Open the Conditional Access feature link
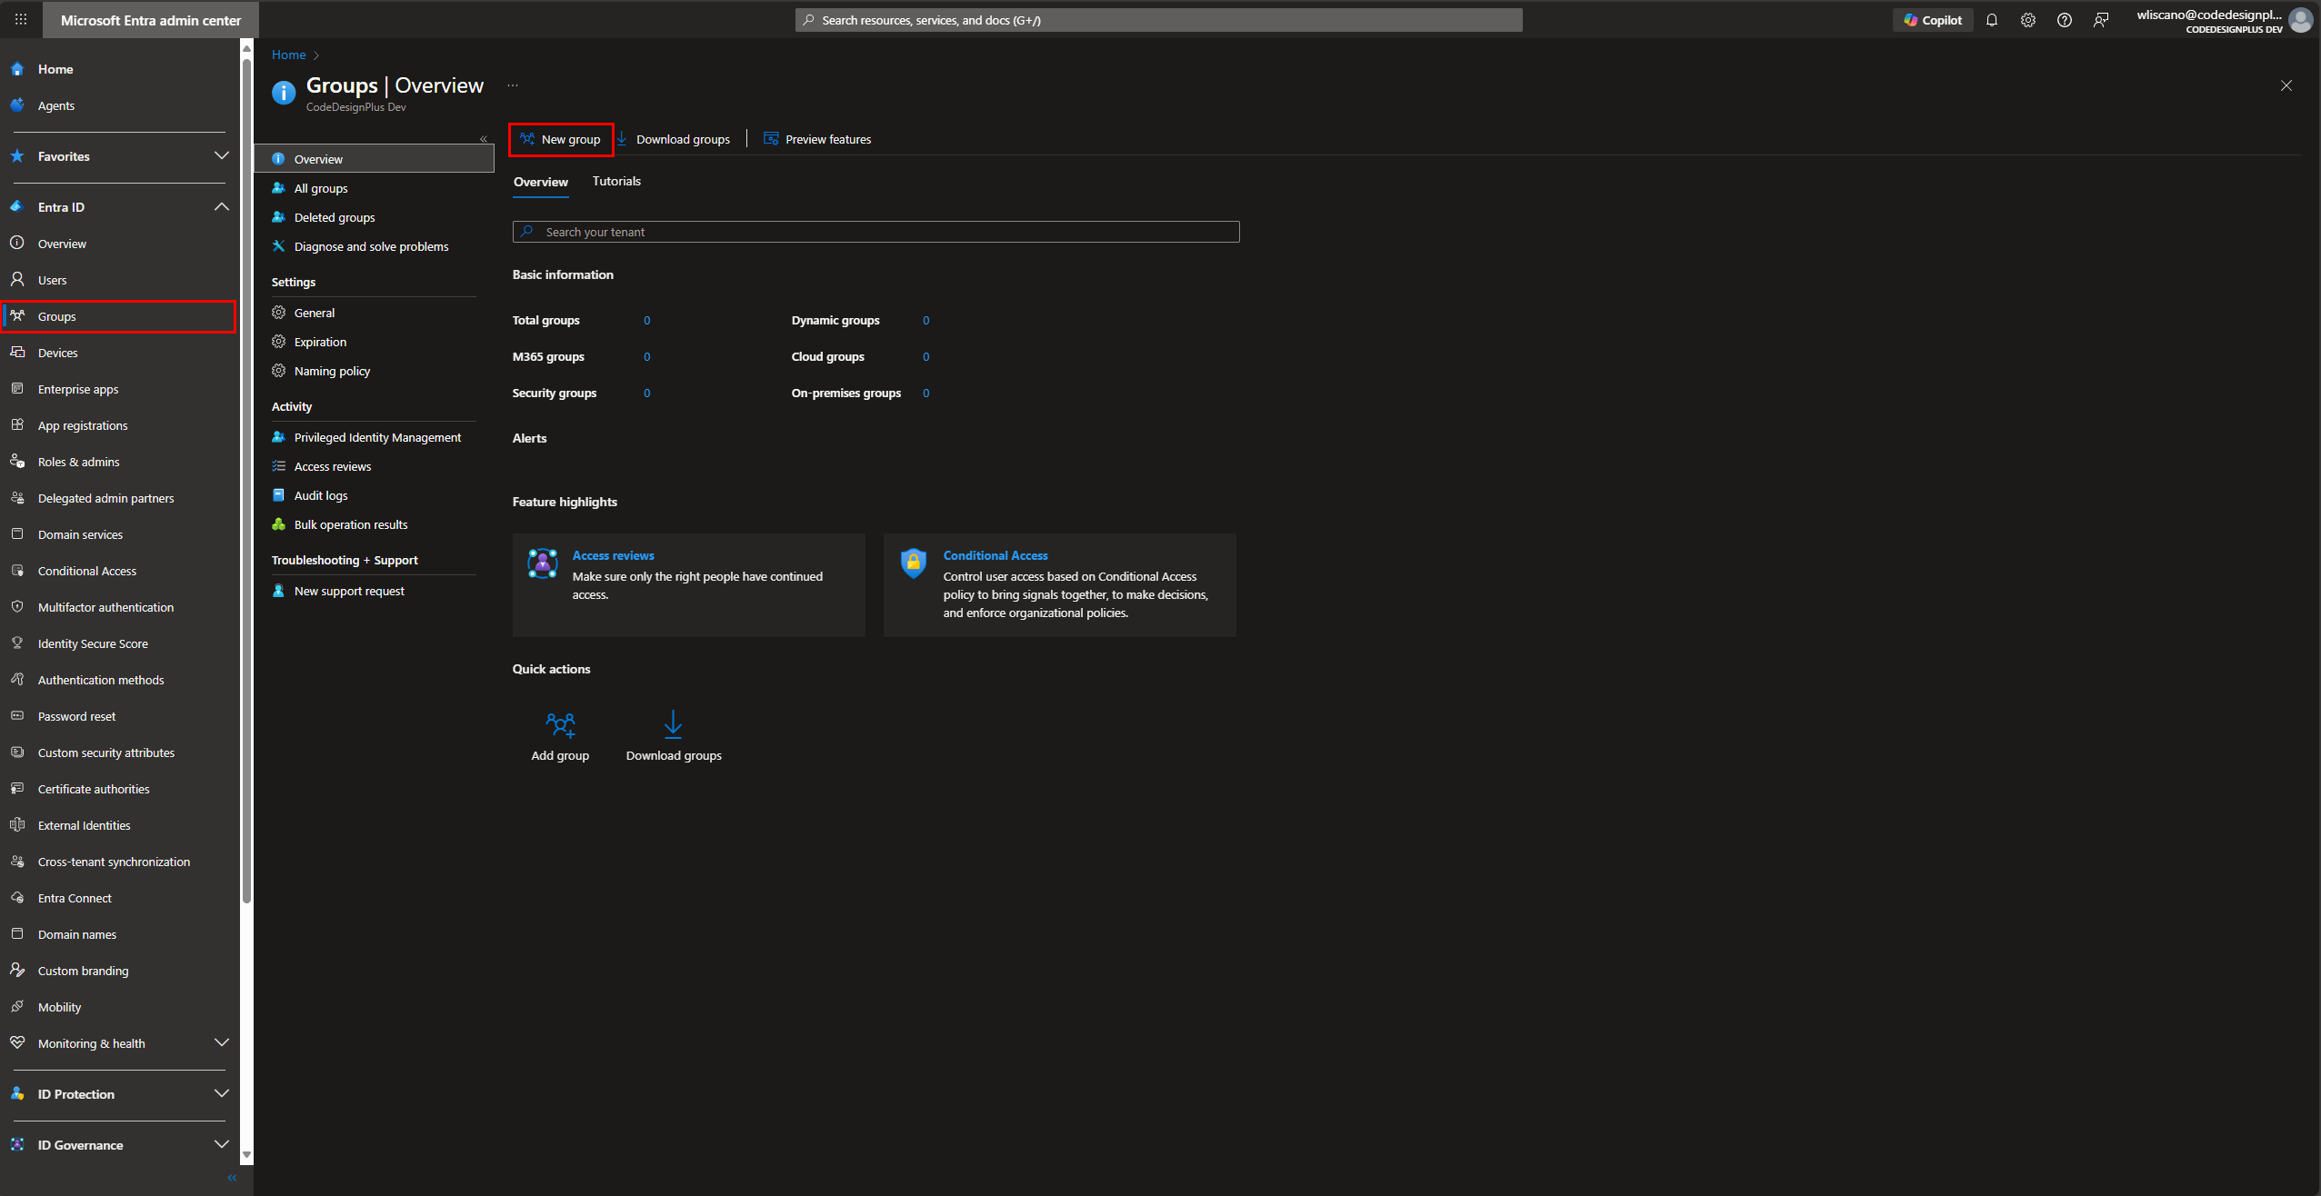The width and height of the screenshot is (2321, 1196). pyautogui.click(x=995, y=555)
